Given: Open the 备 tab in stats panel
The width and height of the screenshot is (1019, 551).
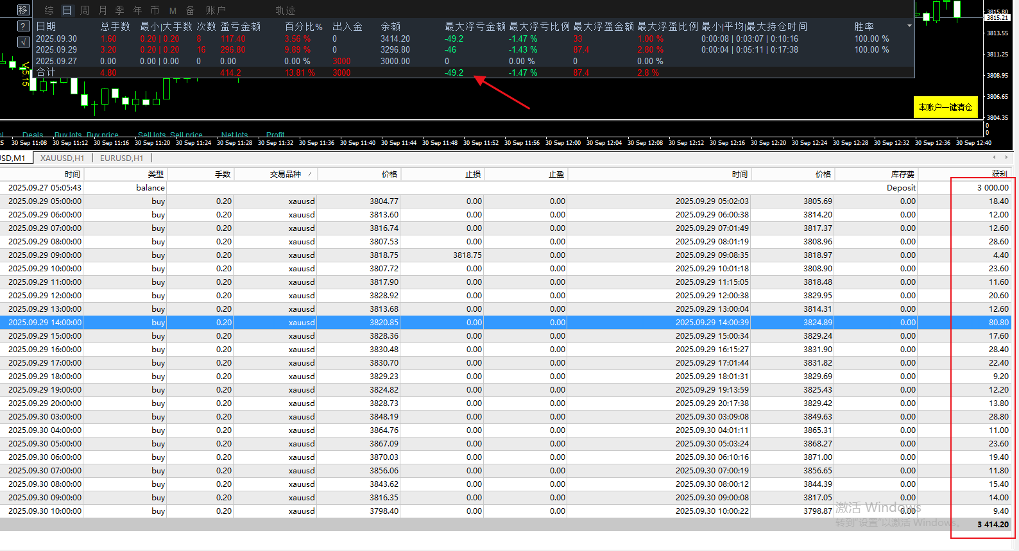Looking at the screenshot, I should click(x=190, y=10).
